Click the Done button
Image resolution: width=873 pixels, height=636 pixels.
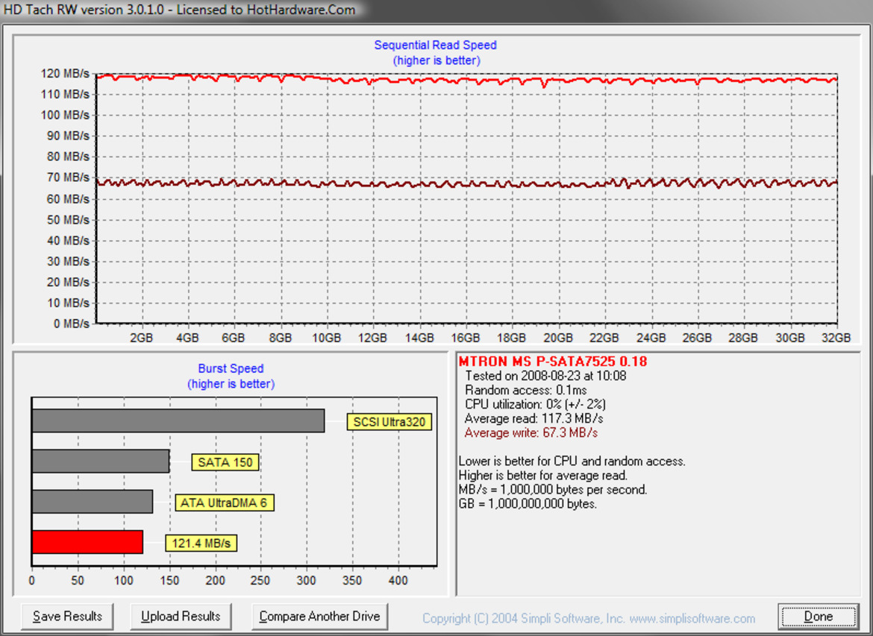819,617
